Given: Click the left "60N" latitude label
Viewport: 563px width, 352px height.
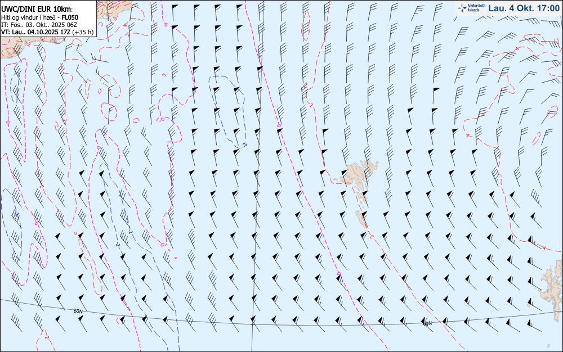Looking at the screenshot, I should [78, 312].
